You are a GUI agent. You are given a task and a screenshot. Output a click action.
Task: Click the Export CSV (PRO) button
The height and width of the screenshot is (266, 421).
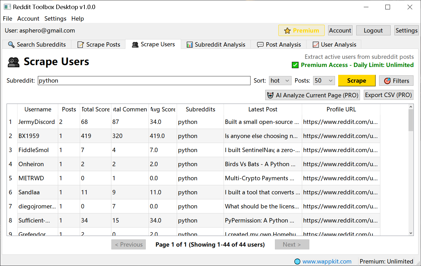pos(388,95)
